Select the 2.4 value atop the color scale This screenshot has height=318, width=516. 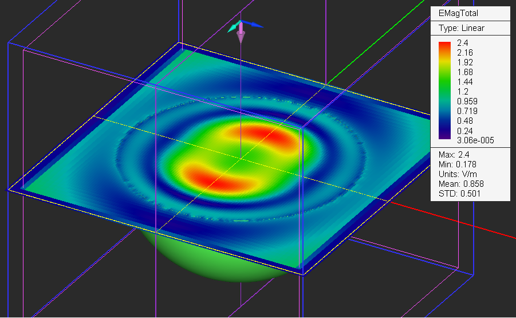pyautogui.click(x=463, y=43)
